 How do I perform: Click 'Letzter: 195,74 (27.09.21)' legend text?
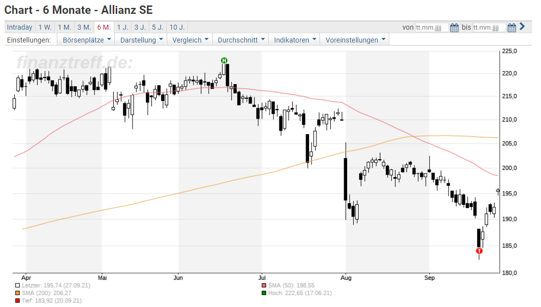[56, 286]
